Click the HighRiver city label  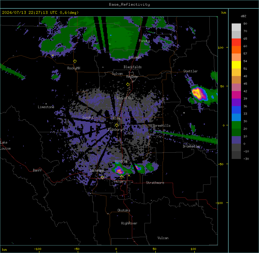tap(129, 223)
